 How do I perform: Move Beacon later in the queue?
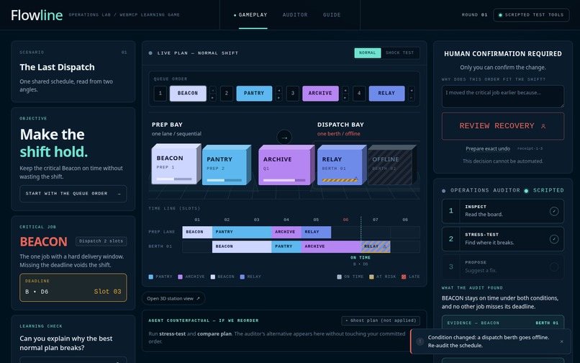coord(213,97)
